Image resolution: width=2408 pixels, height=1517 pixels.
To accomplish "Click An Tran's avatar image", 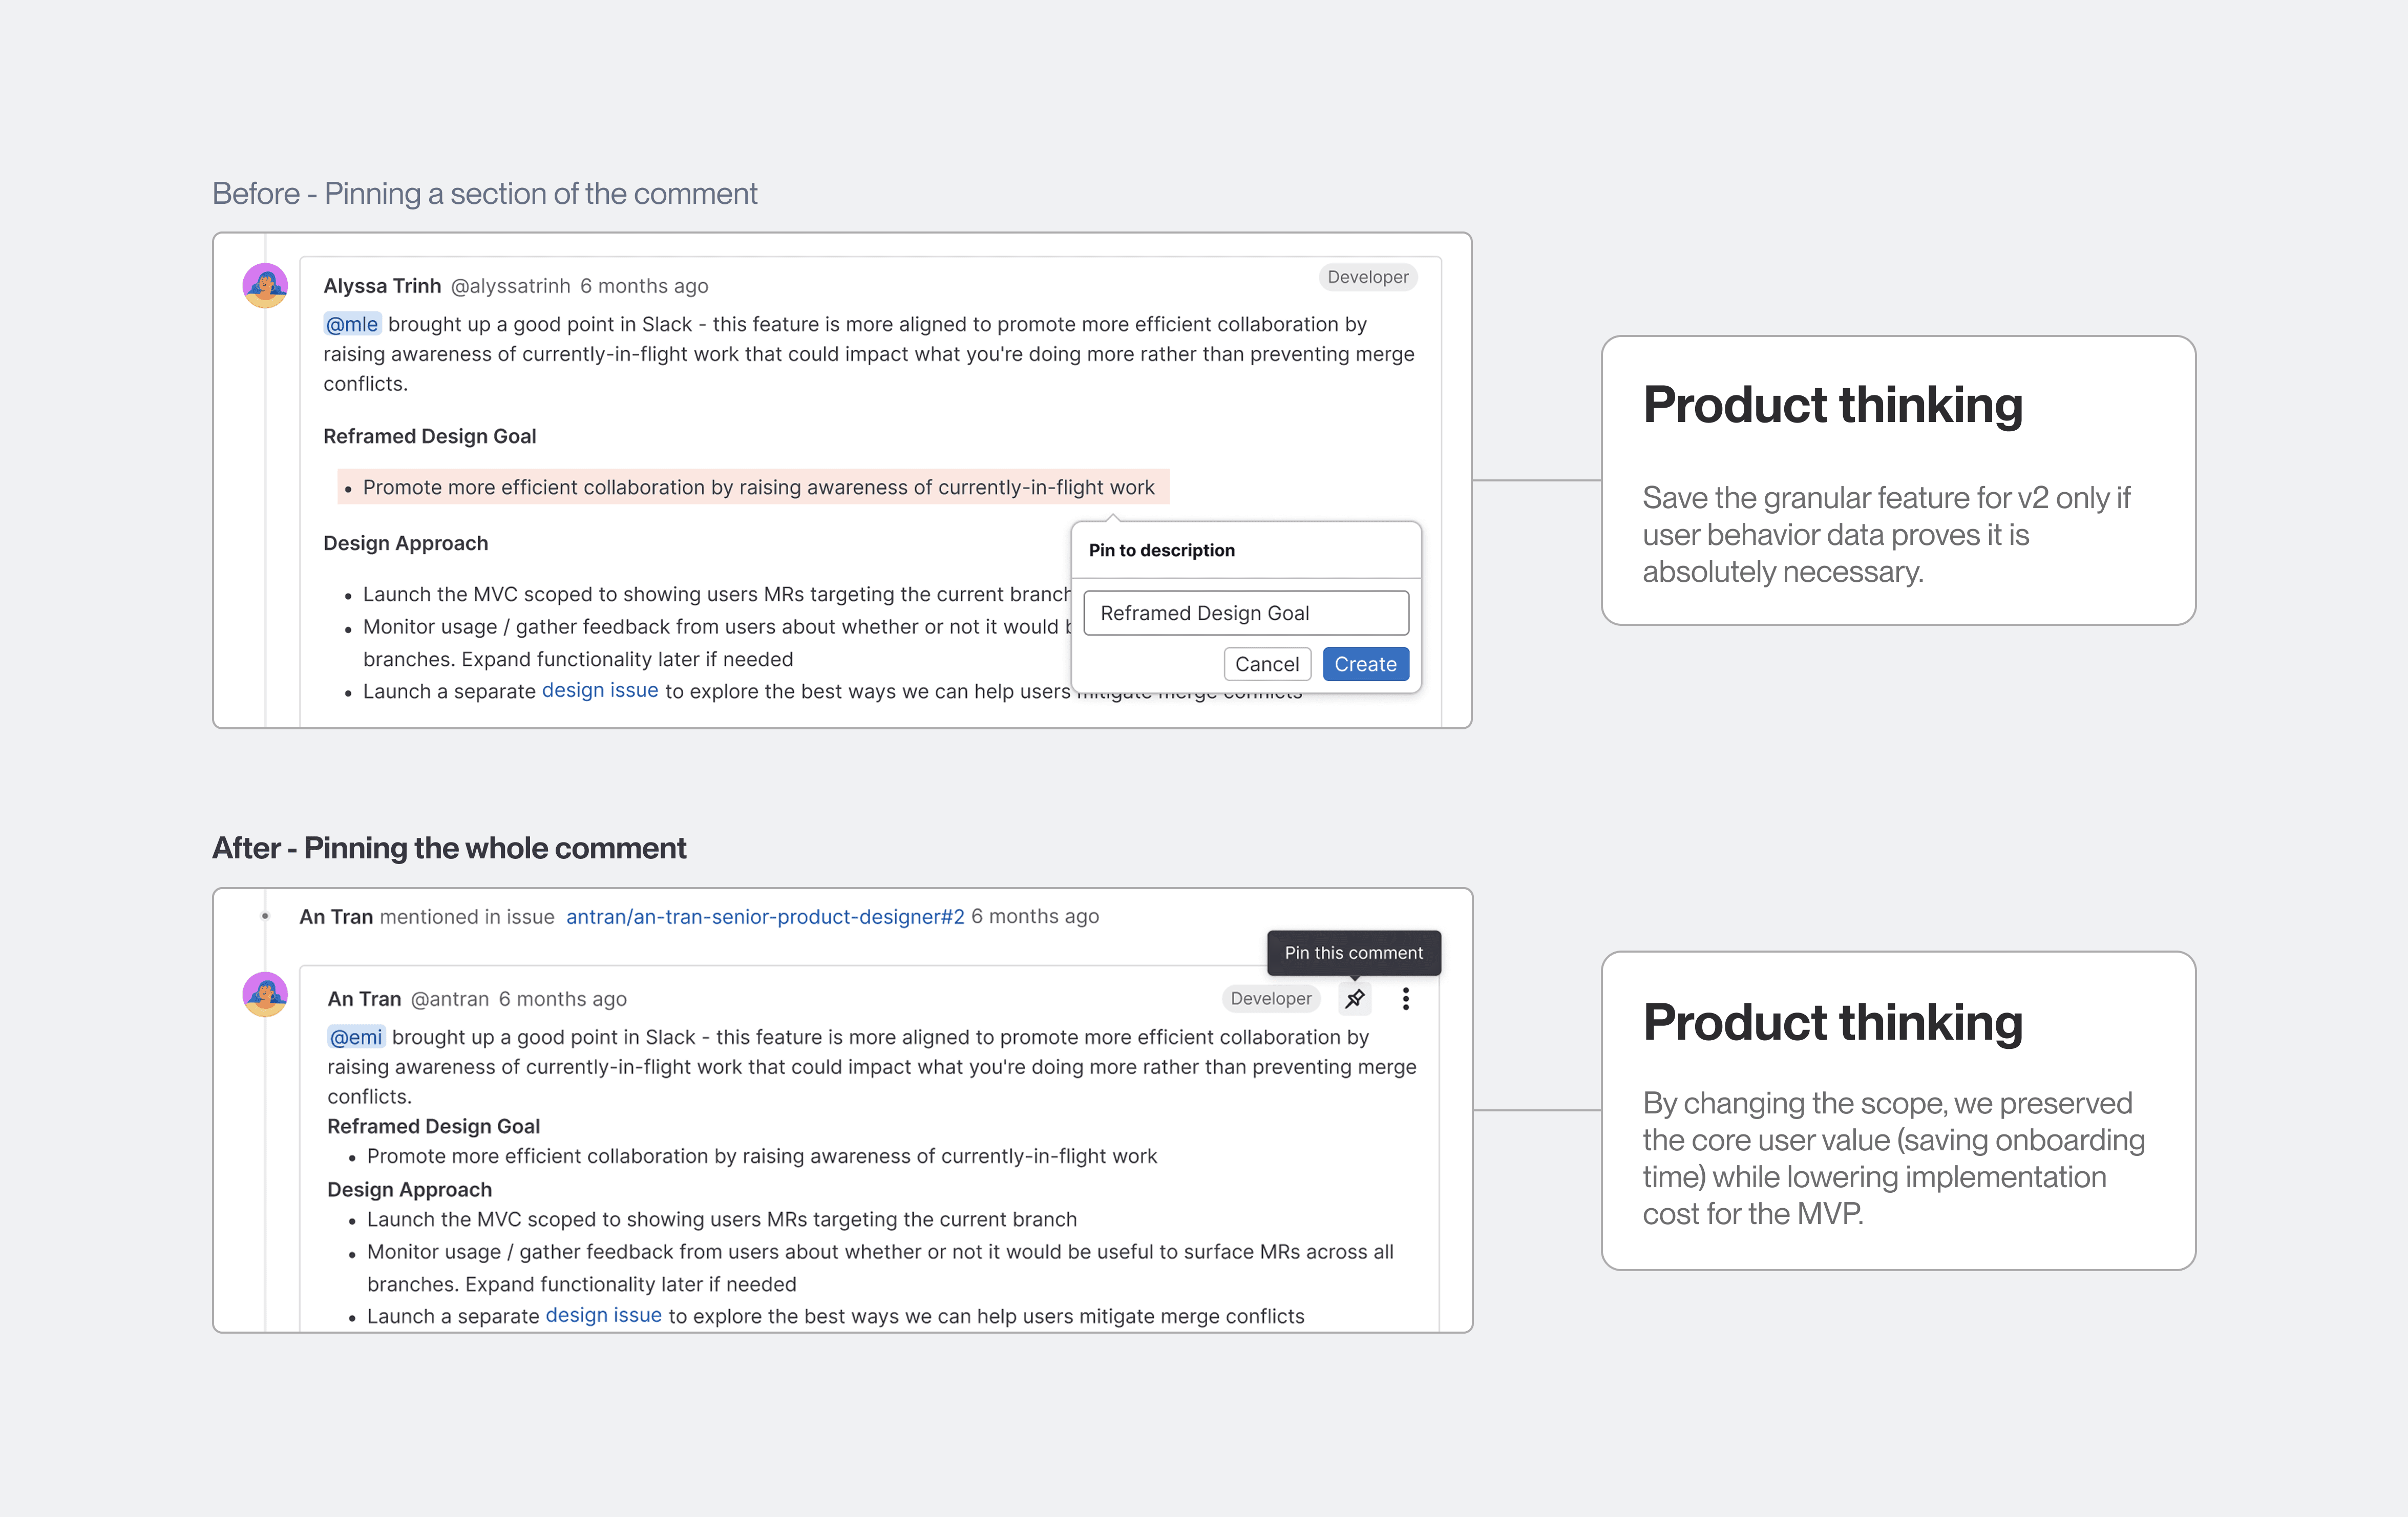I will (x=265, y=994).
